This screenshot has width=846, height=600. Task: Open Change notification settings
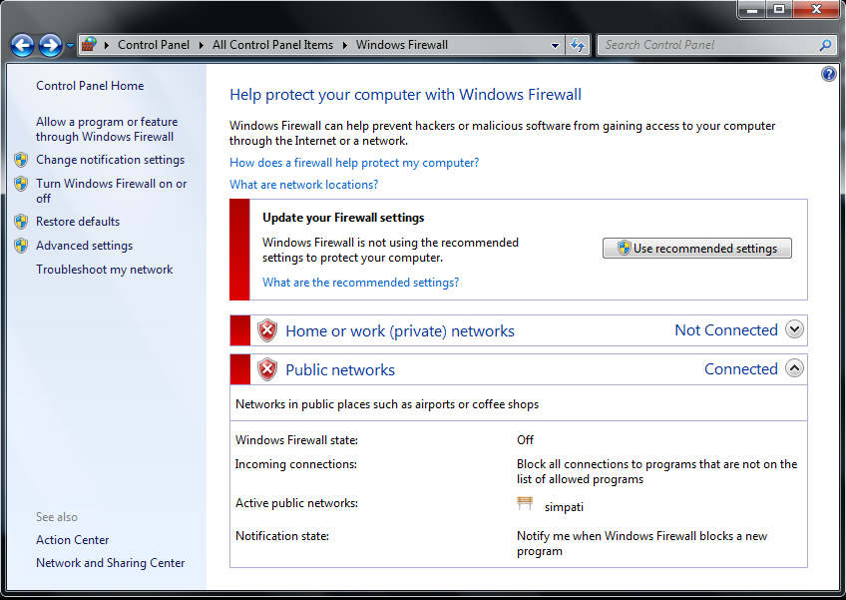pyautogui.click(x=110, y=160)
